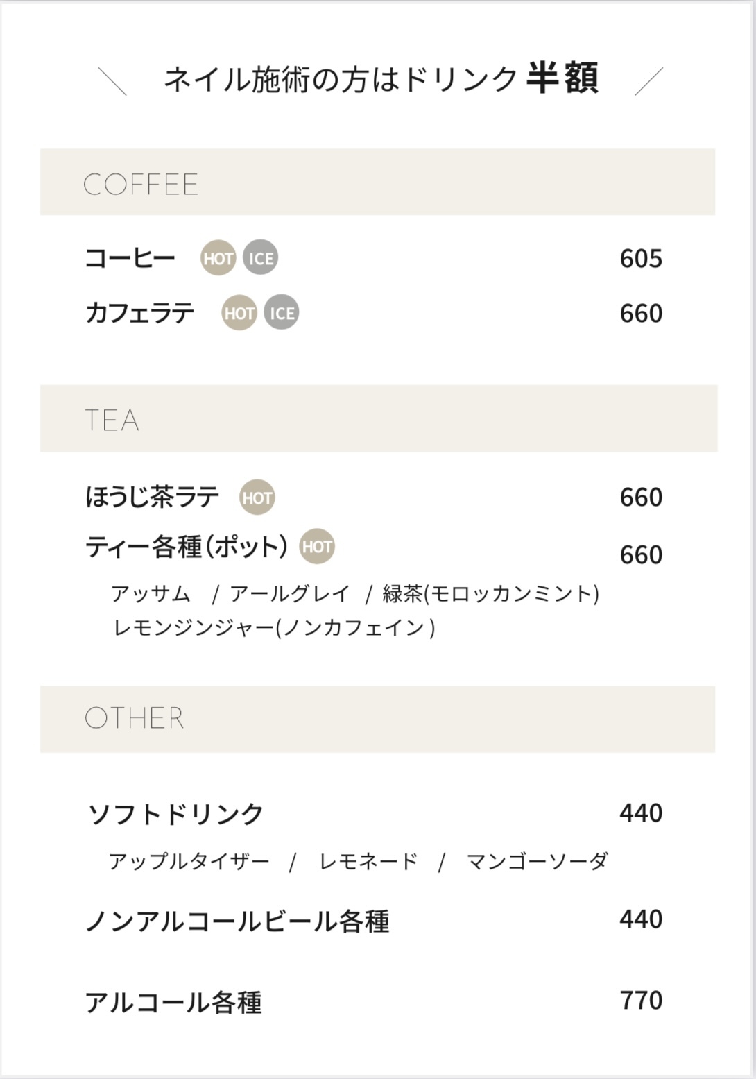Click the HOT badge beside コーヒー
Image resolution: width=756 pixels, height=1079 pixels.
pyautogui.click(x=218, y=258)
